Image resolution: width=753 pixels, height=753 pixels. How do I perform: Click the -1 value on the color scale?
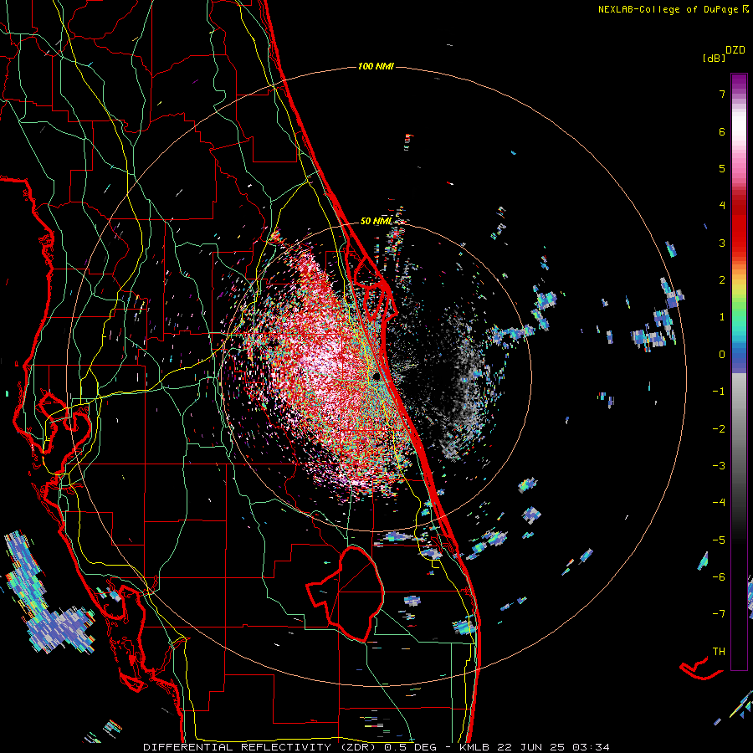[719, 392]
